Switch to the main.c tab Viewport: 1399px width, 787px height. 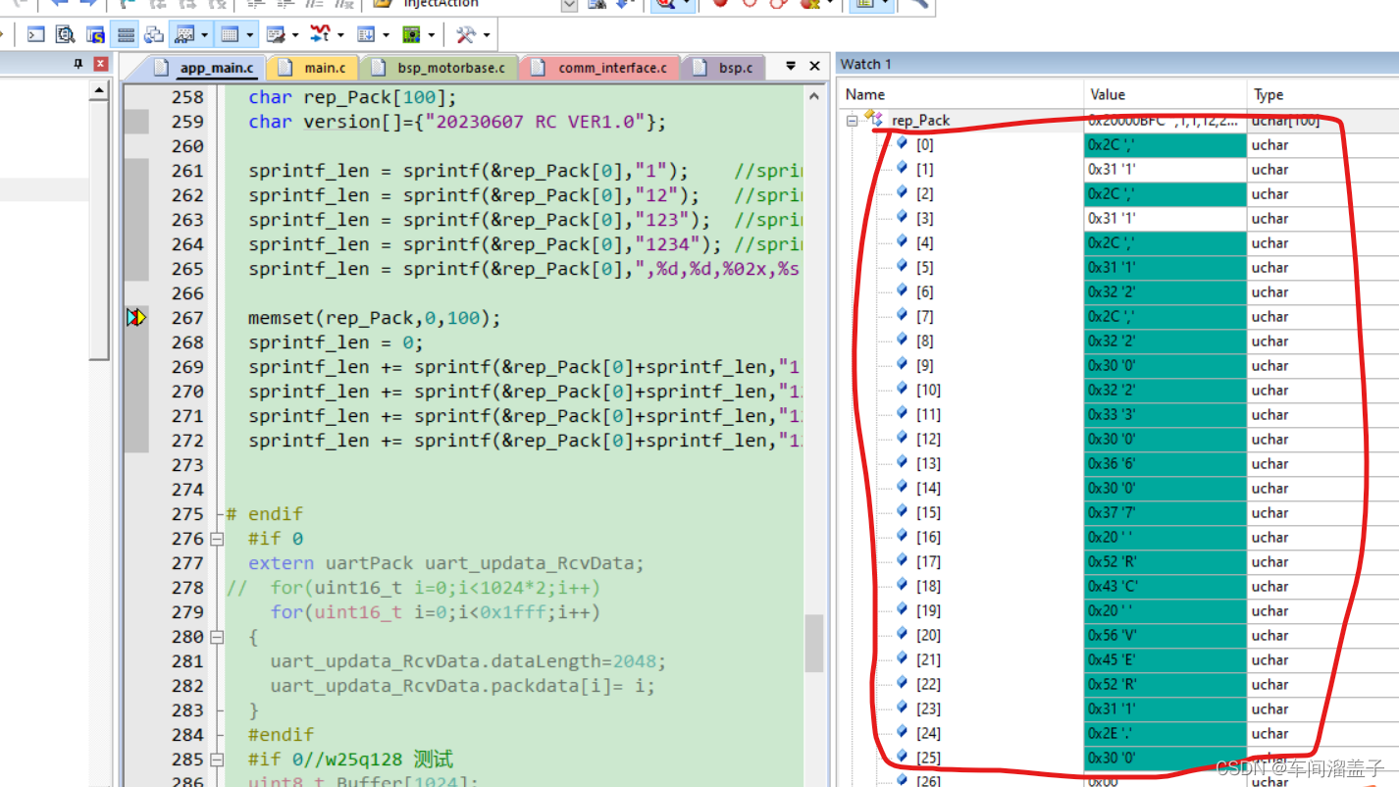[x=313, y=68]
